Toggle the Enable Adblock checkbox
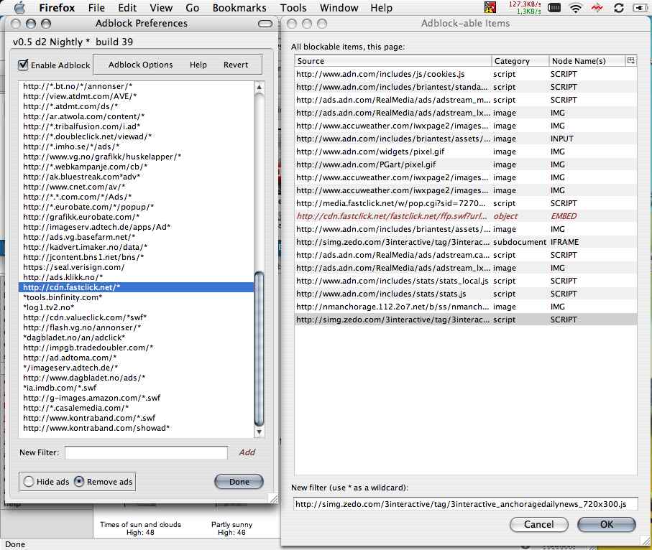 pos(23,65)
